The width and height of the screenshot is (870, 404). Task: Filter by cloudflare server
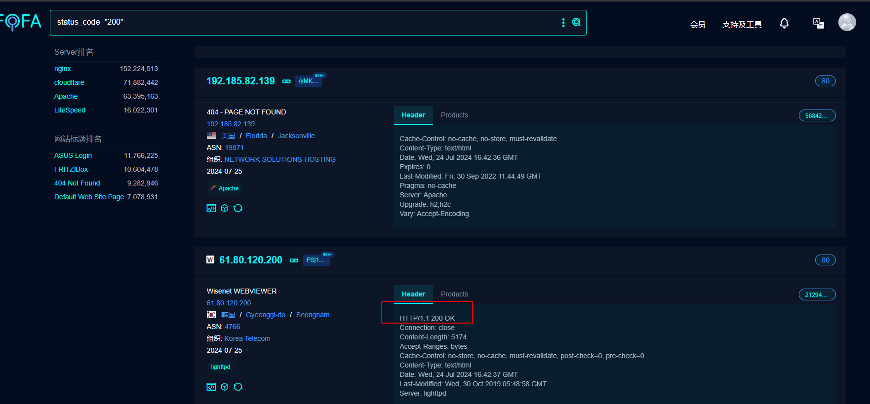pos(69,82)
